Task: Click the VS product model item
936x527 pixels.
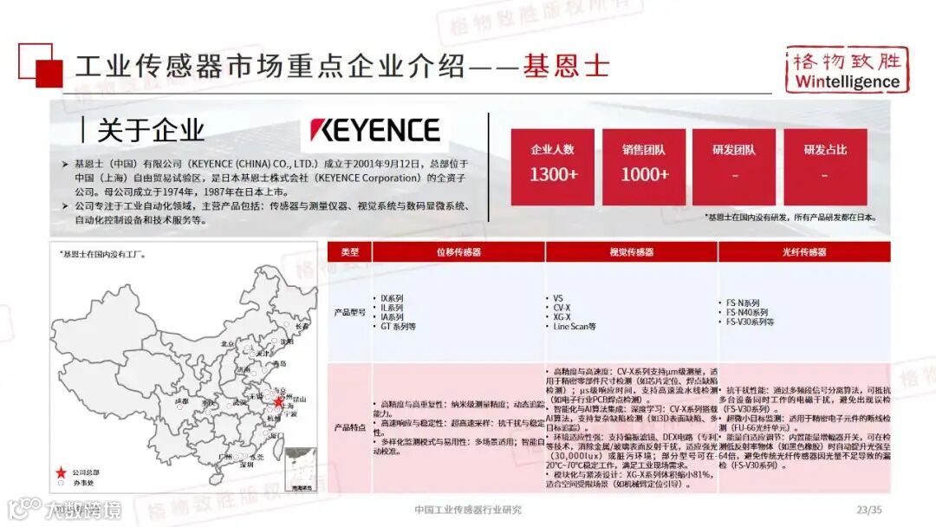Action: click(557, 298)
